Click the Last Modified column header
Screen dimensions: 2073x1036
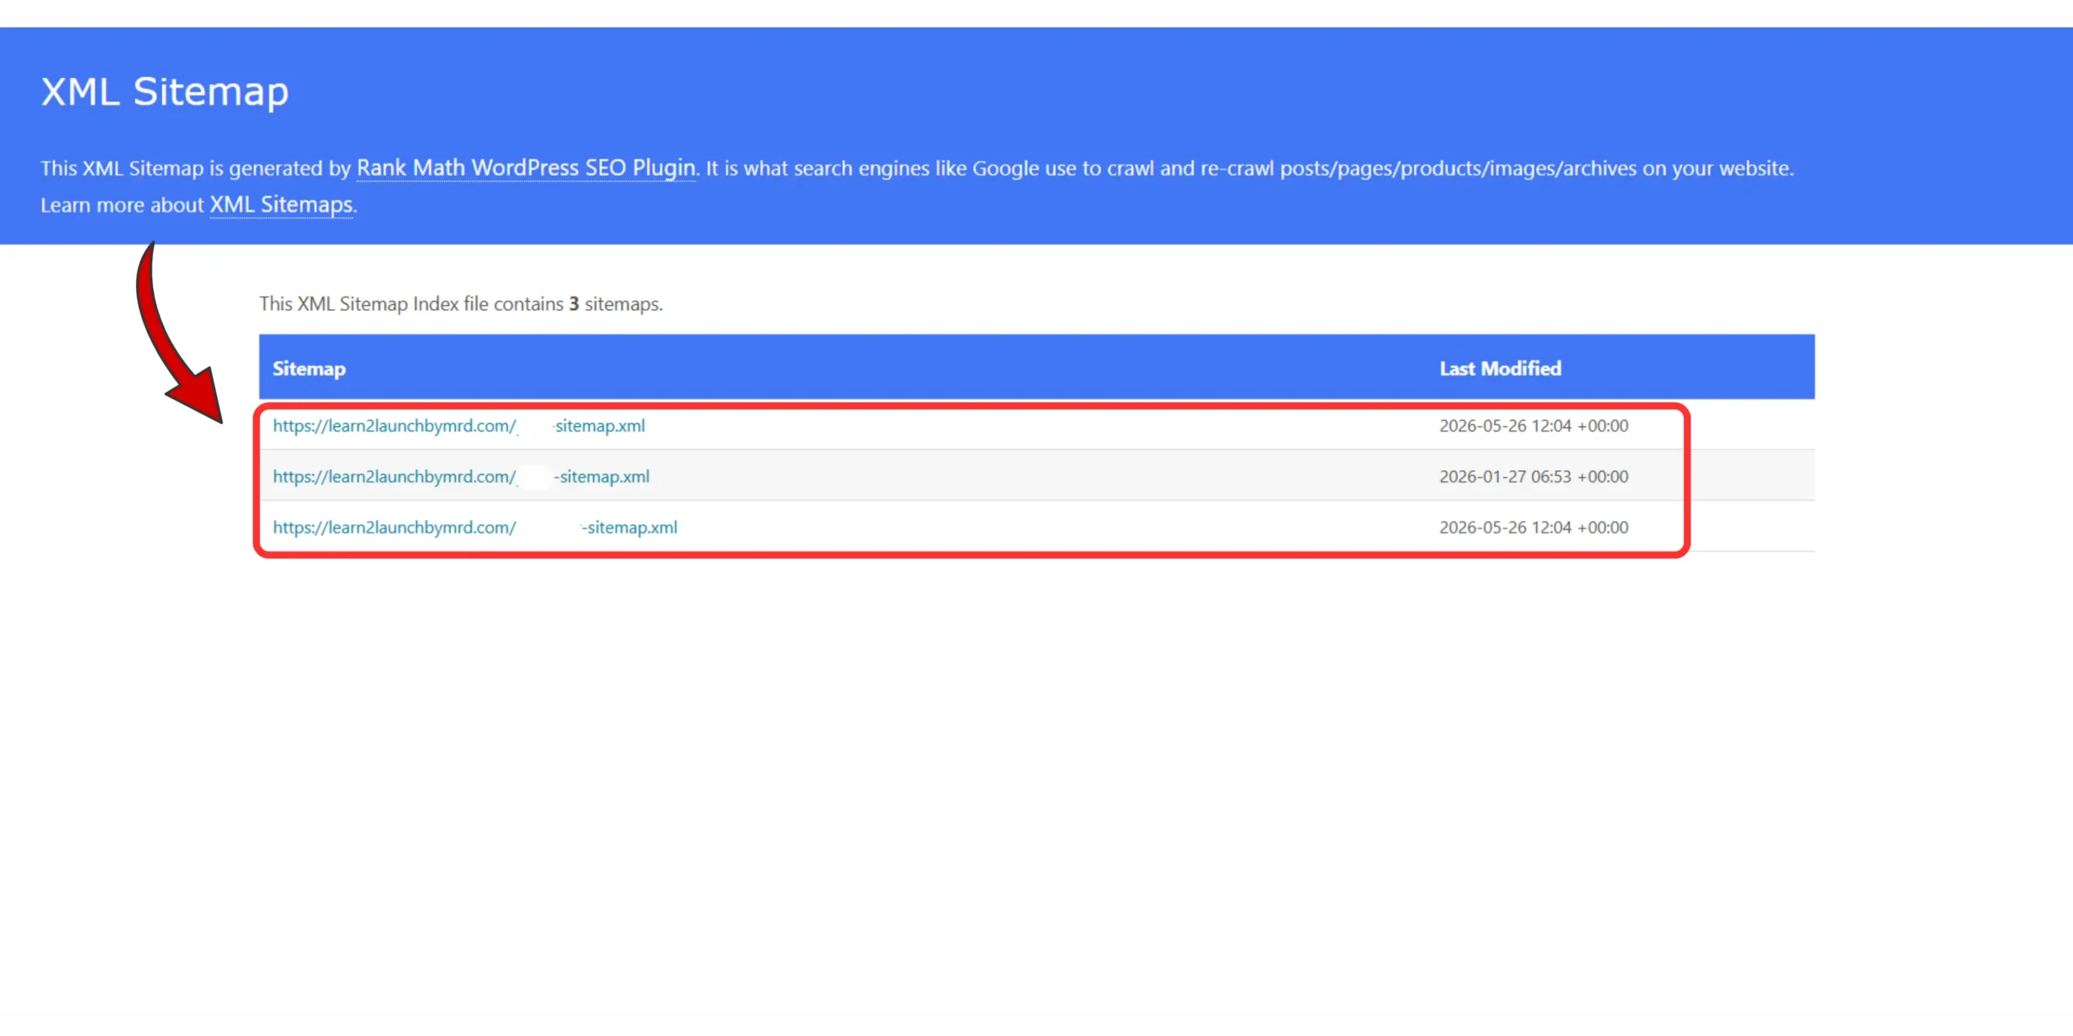(1500, 369)
